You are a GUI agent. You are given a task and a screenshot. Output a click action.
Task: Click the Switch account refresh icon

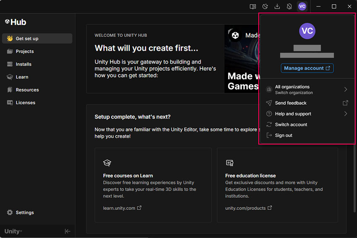269,124
